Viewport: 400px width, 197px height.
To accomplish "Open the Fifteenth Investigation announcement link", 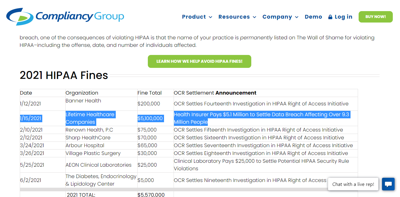I will tap(258, 130).
